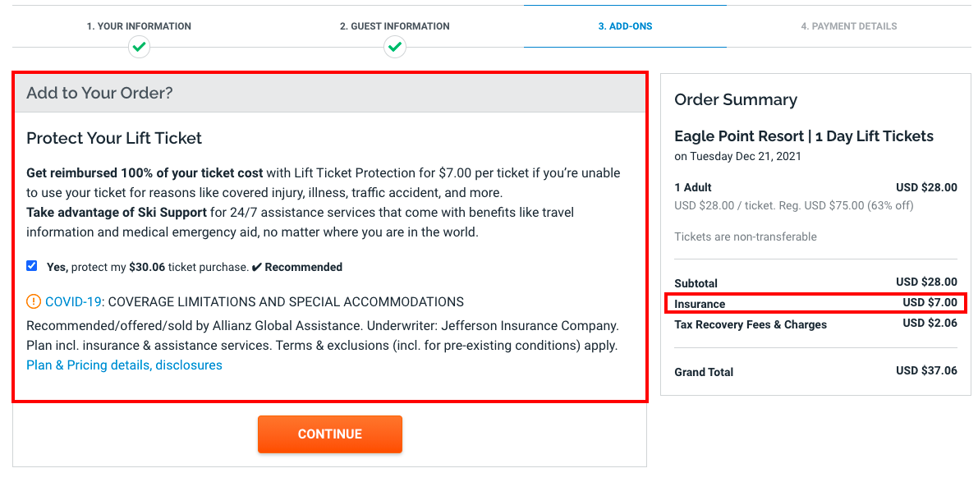Open the Payment Details step
Image resolution: width=978 pixels, height=482 pixels.
coord(848,26)
